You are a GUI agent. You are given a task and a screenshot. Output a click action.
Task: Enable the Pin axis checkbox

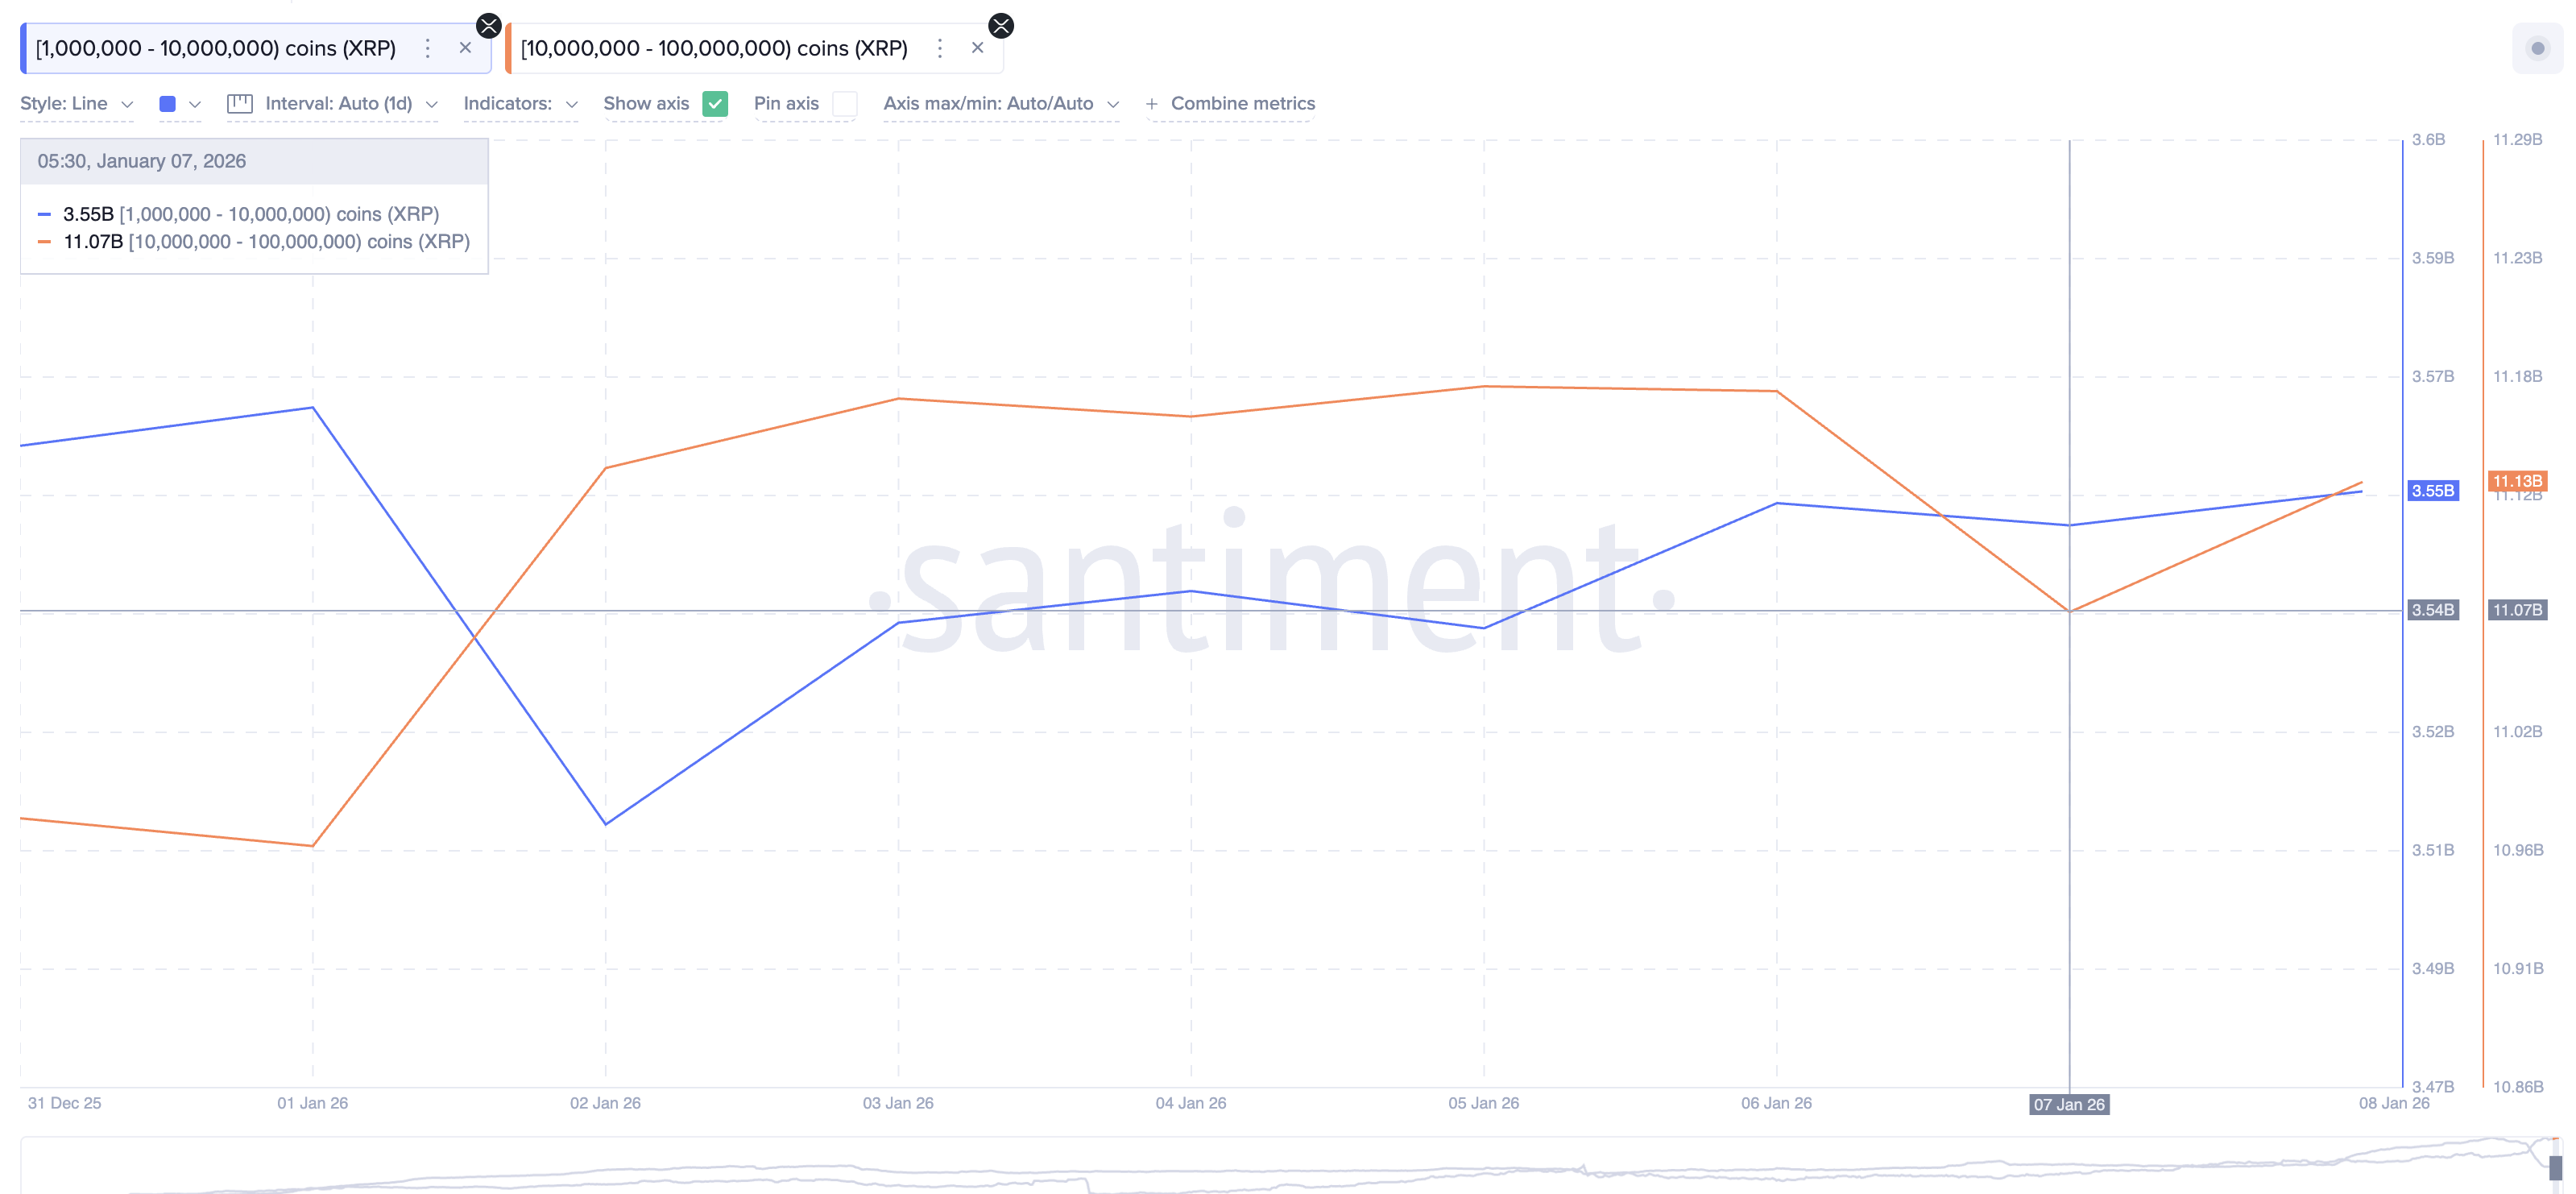point(845,103)
